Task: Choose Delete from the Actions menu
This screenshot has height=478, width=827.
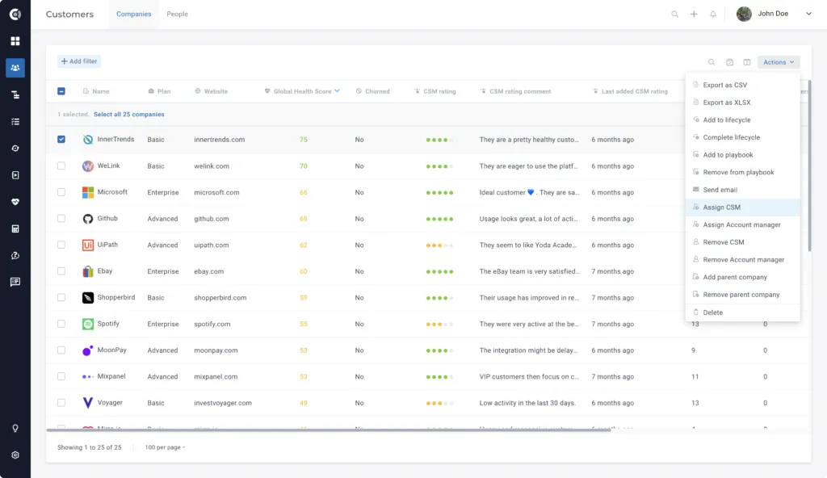Action: (x=743, y=312)
